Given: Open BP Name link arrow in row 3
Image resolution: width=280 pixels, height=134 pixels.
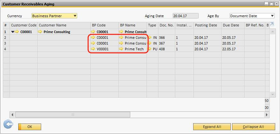Looking at the screenshot, I should (121, 43).
